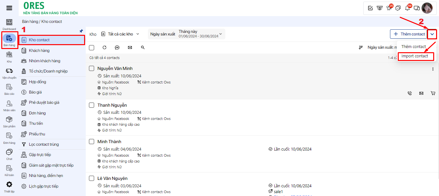439x196 pixels.
Task: Open the Minh Thành contact name
Action: coord(109,142)
